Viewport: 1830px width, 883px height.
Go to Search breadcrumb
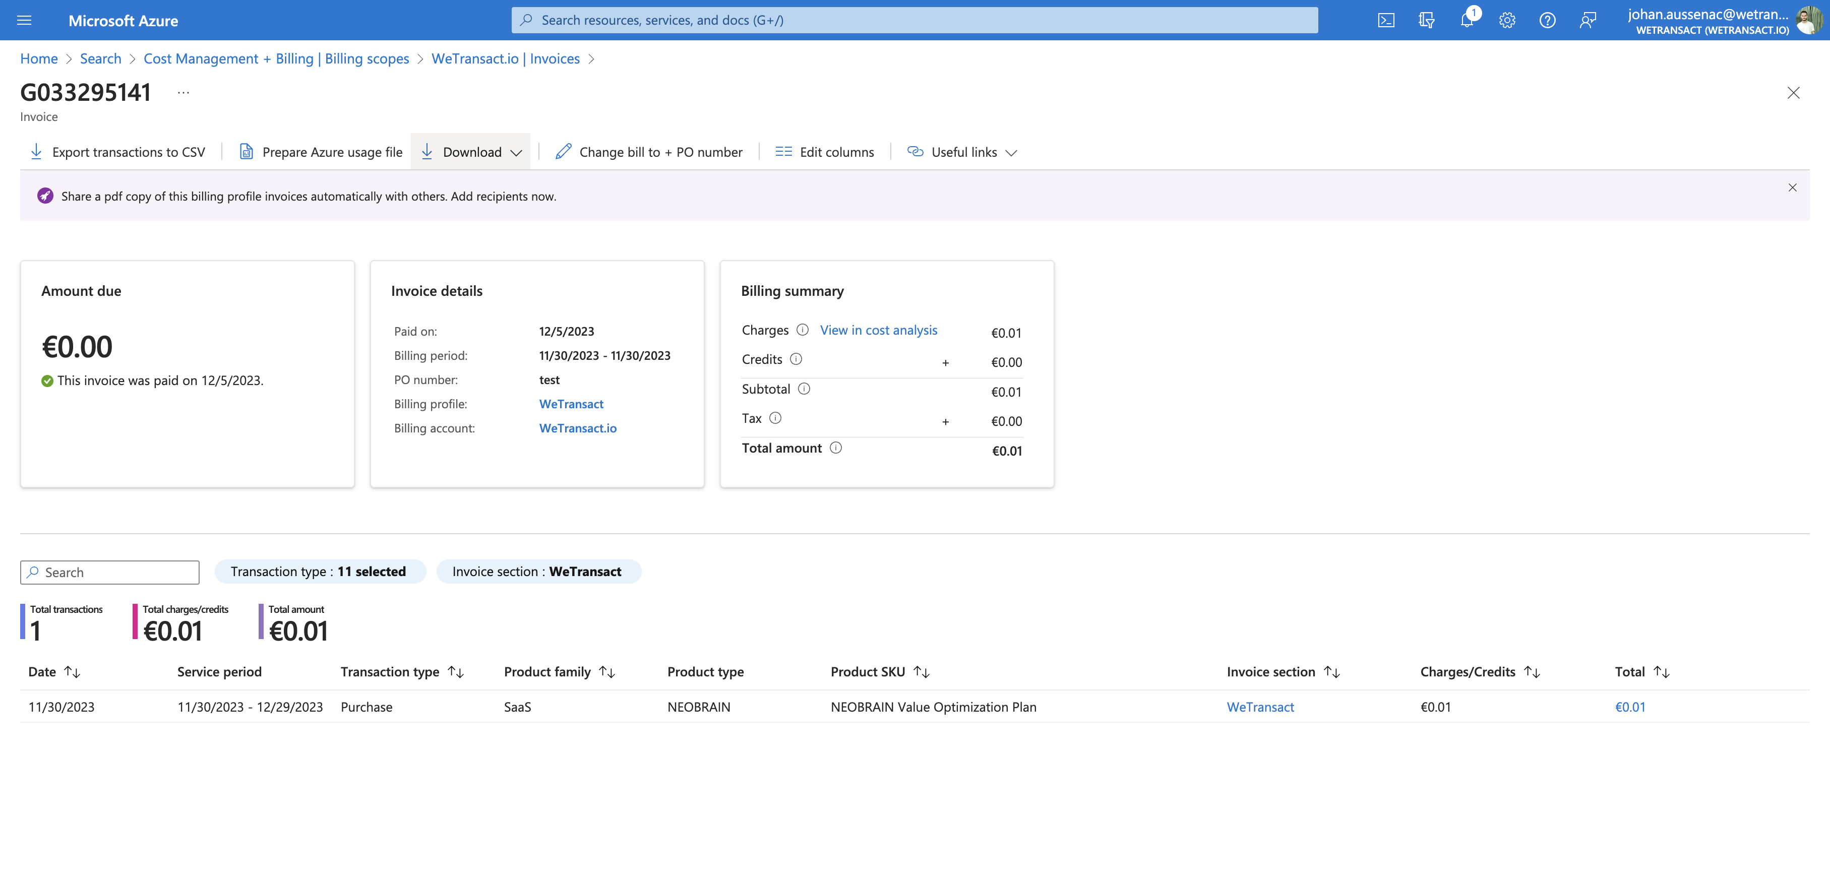click(x=100, y=58)
